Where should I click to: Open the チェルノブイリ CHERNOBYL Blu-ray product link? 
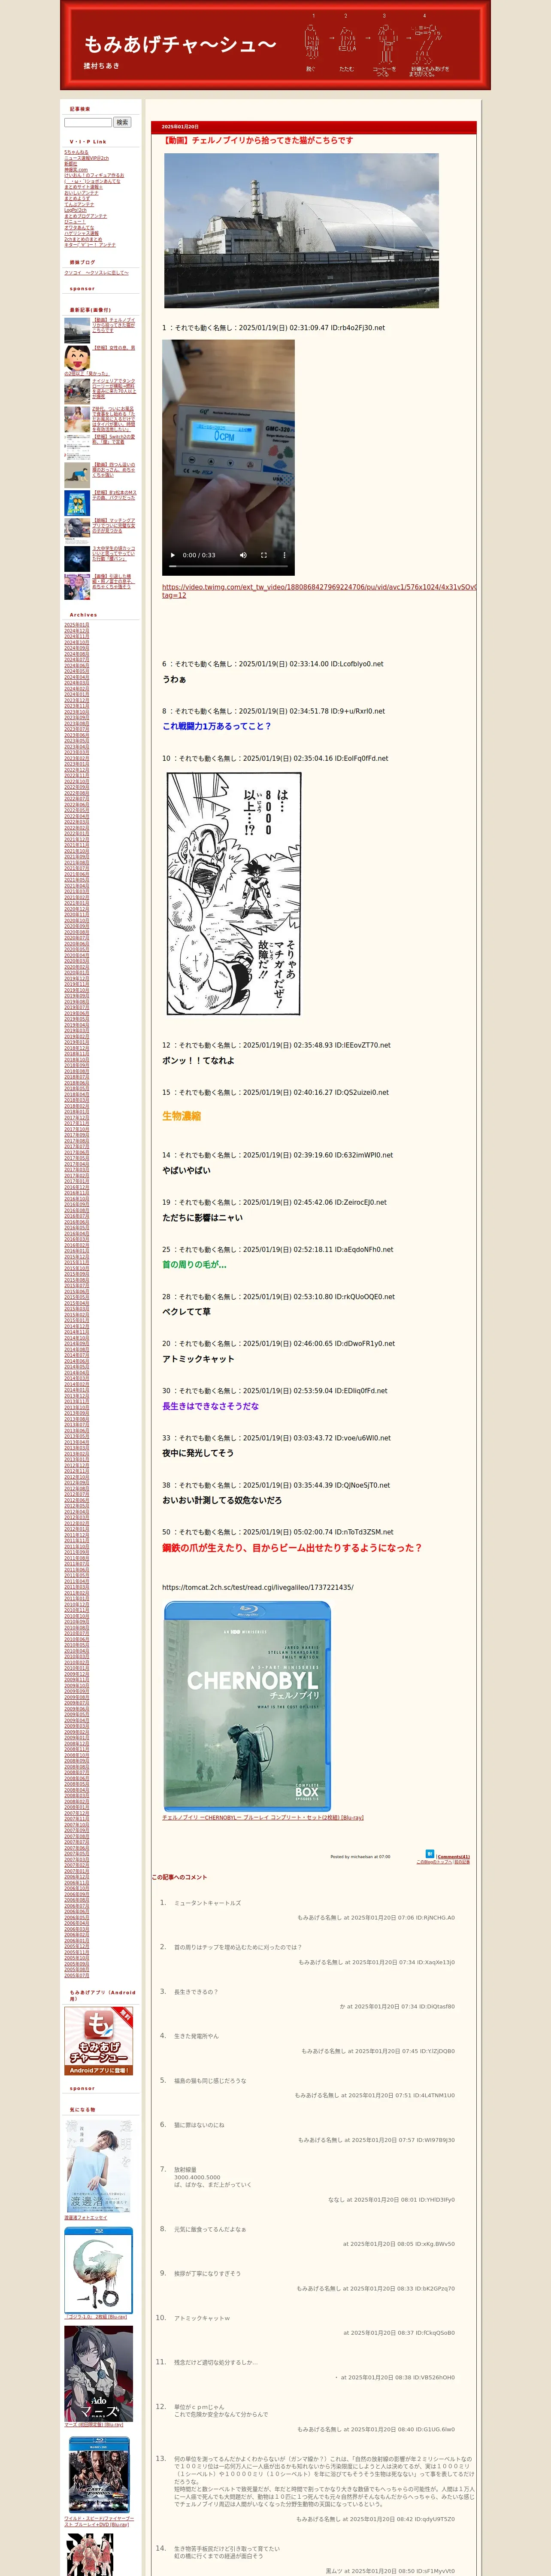[x=263, y=1818]
